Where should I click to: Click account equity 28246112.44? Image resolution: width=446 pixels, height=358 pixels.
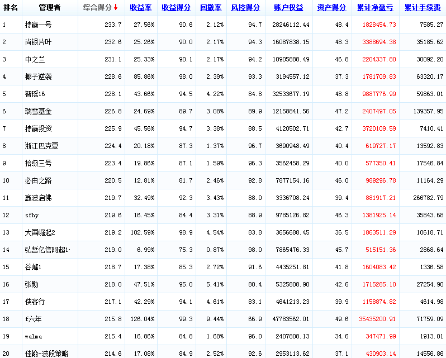pos(291,25)
